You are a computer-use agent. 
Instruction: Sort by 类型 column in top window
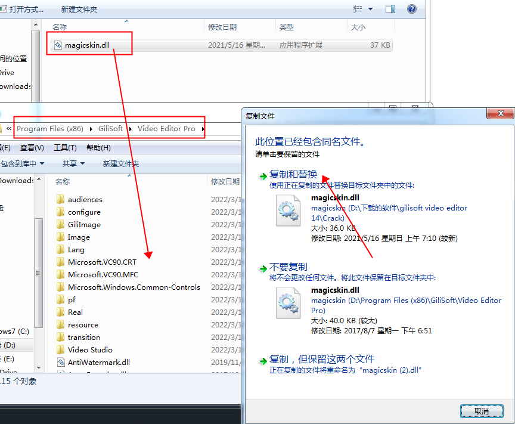(x=286, y=27)
